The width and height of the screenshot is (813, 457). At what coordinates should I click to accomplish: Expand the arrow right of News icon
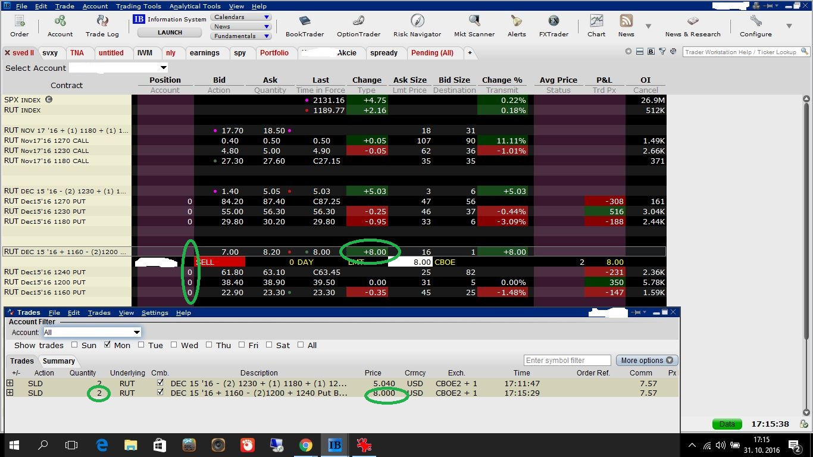pyautogui.click(x=648, y=26)
